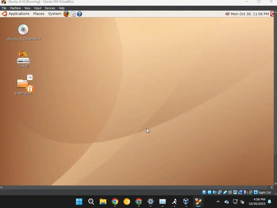Open Windows taskbar search
Image resolution: width=277 pixels, height=208 pixels.
(91, 201)
